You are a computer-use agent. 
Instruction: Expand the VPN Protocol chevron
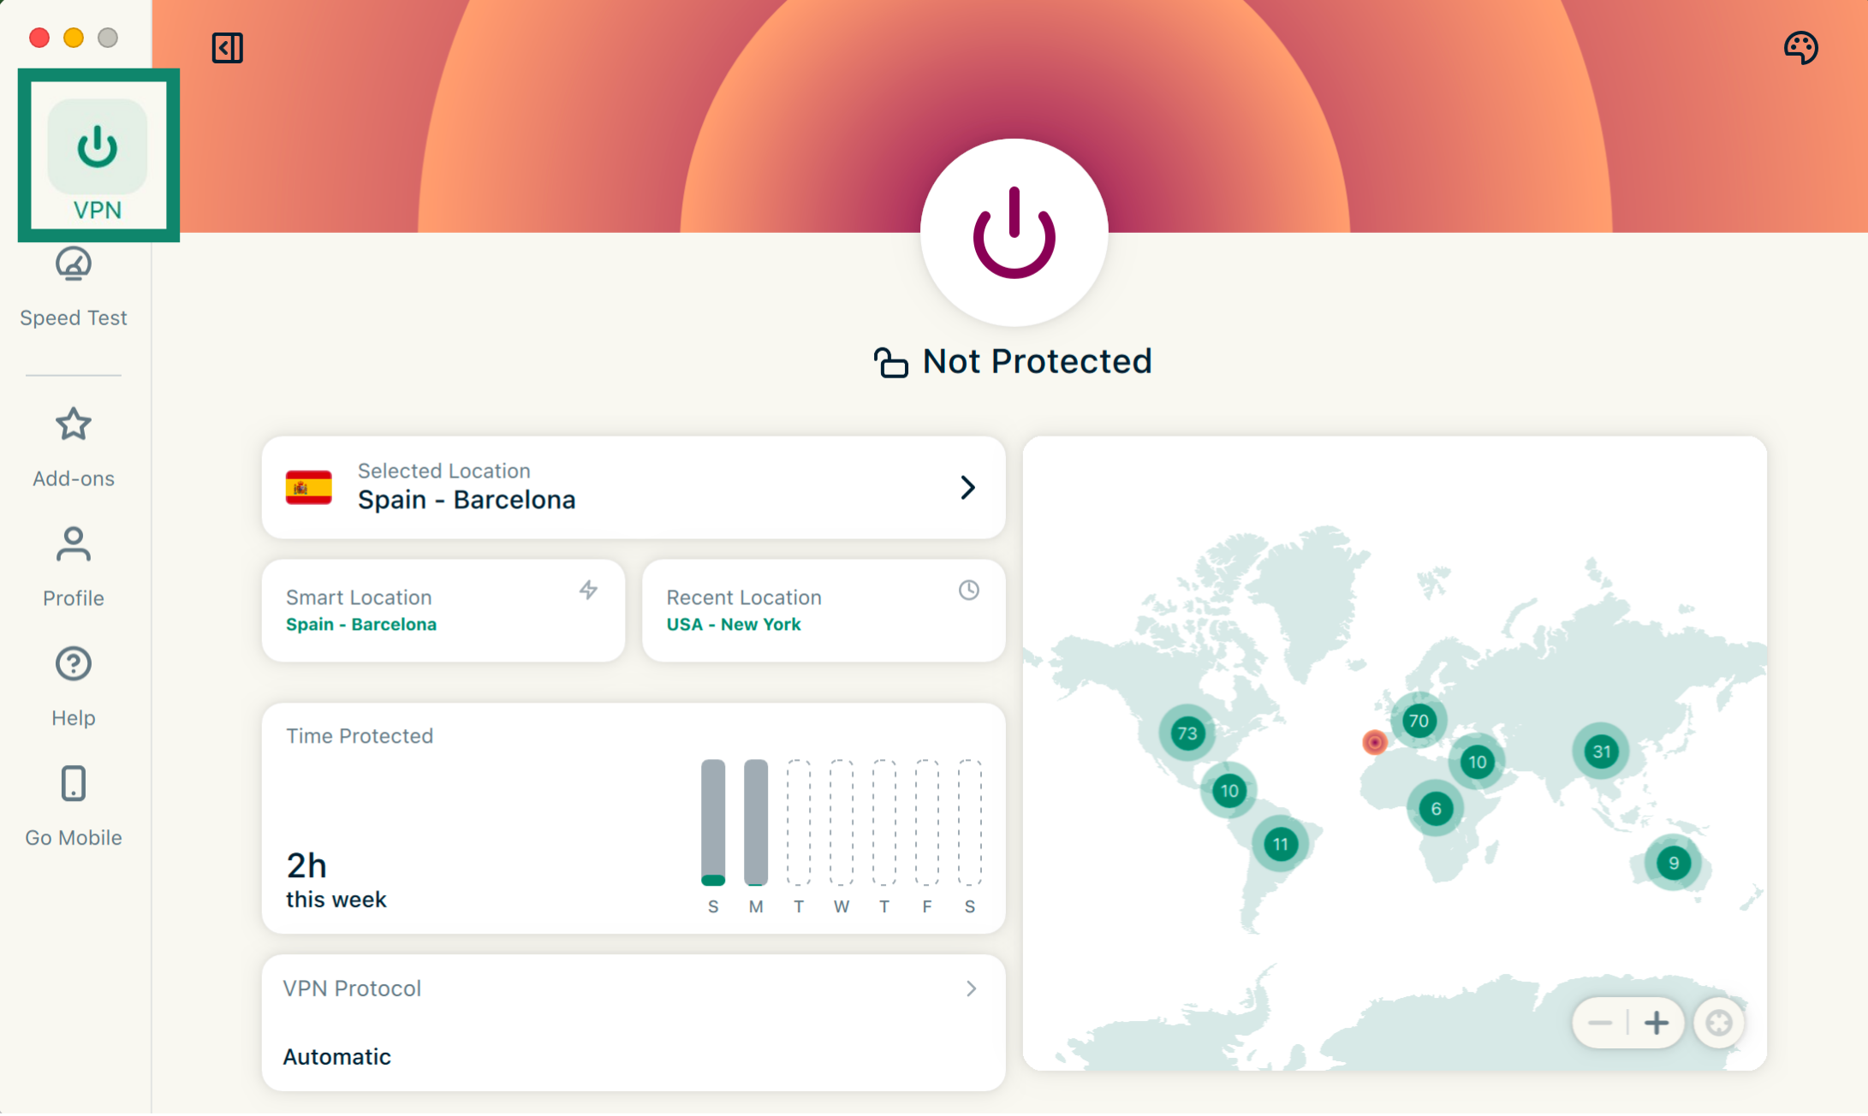point(971,989)
